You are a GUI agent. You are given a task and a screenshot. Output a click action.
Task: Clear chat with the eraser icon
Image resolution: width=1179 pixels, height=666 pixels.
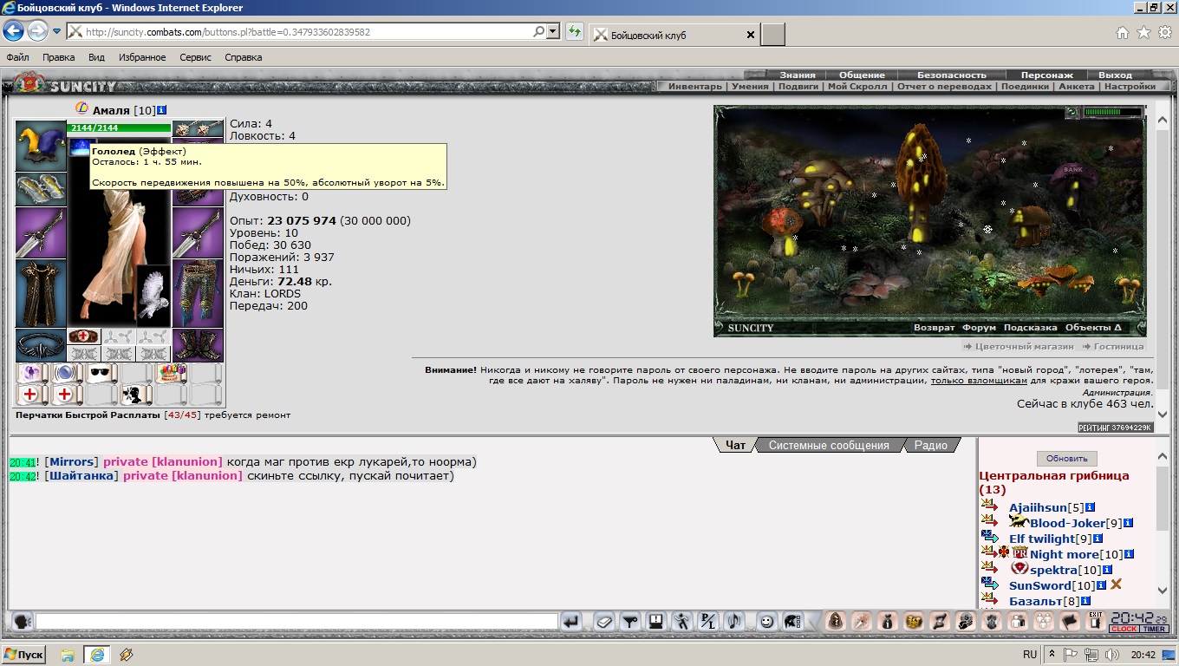click(604, 621)
